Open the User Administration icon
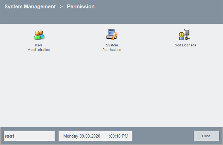The height and width of the screenshot is (145, 223). coord(39,34)
